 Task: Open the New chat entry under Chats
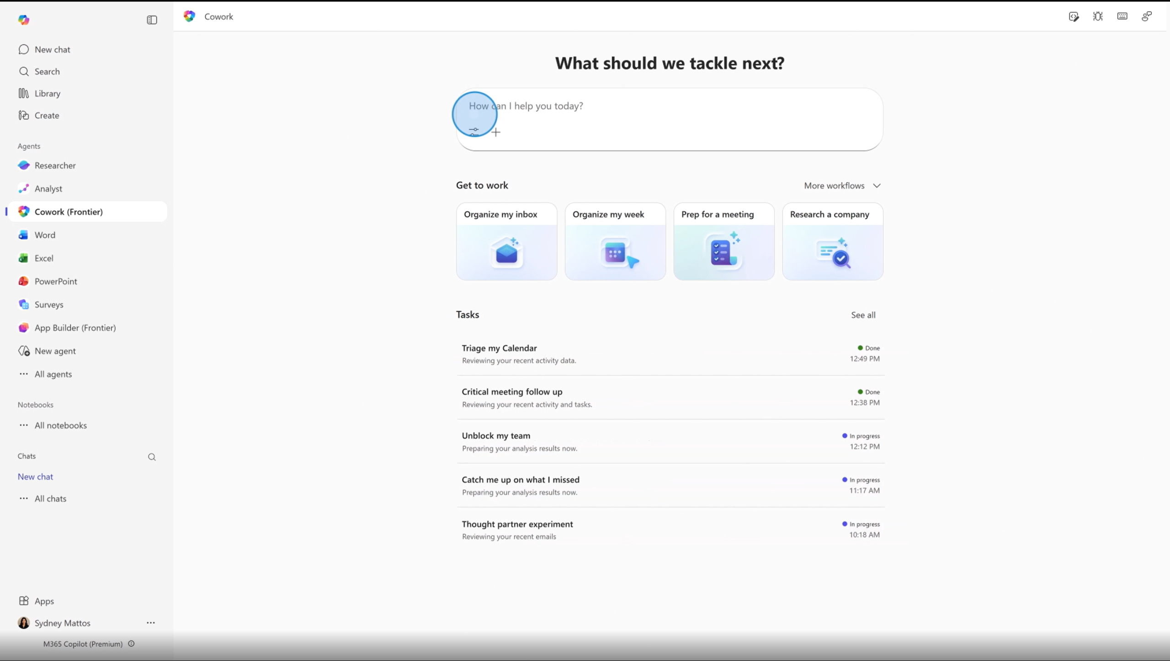pyautogui.click(x=35, y=476)
